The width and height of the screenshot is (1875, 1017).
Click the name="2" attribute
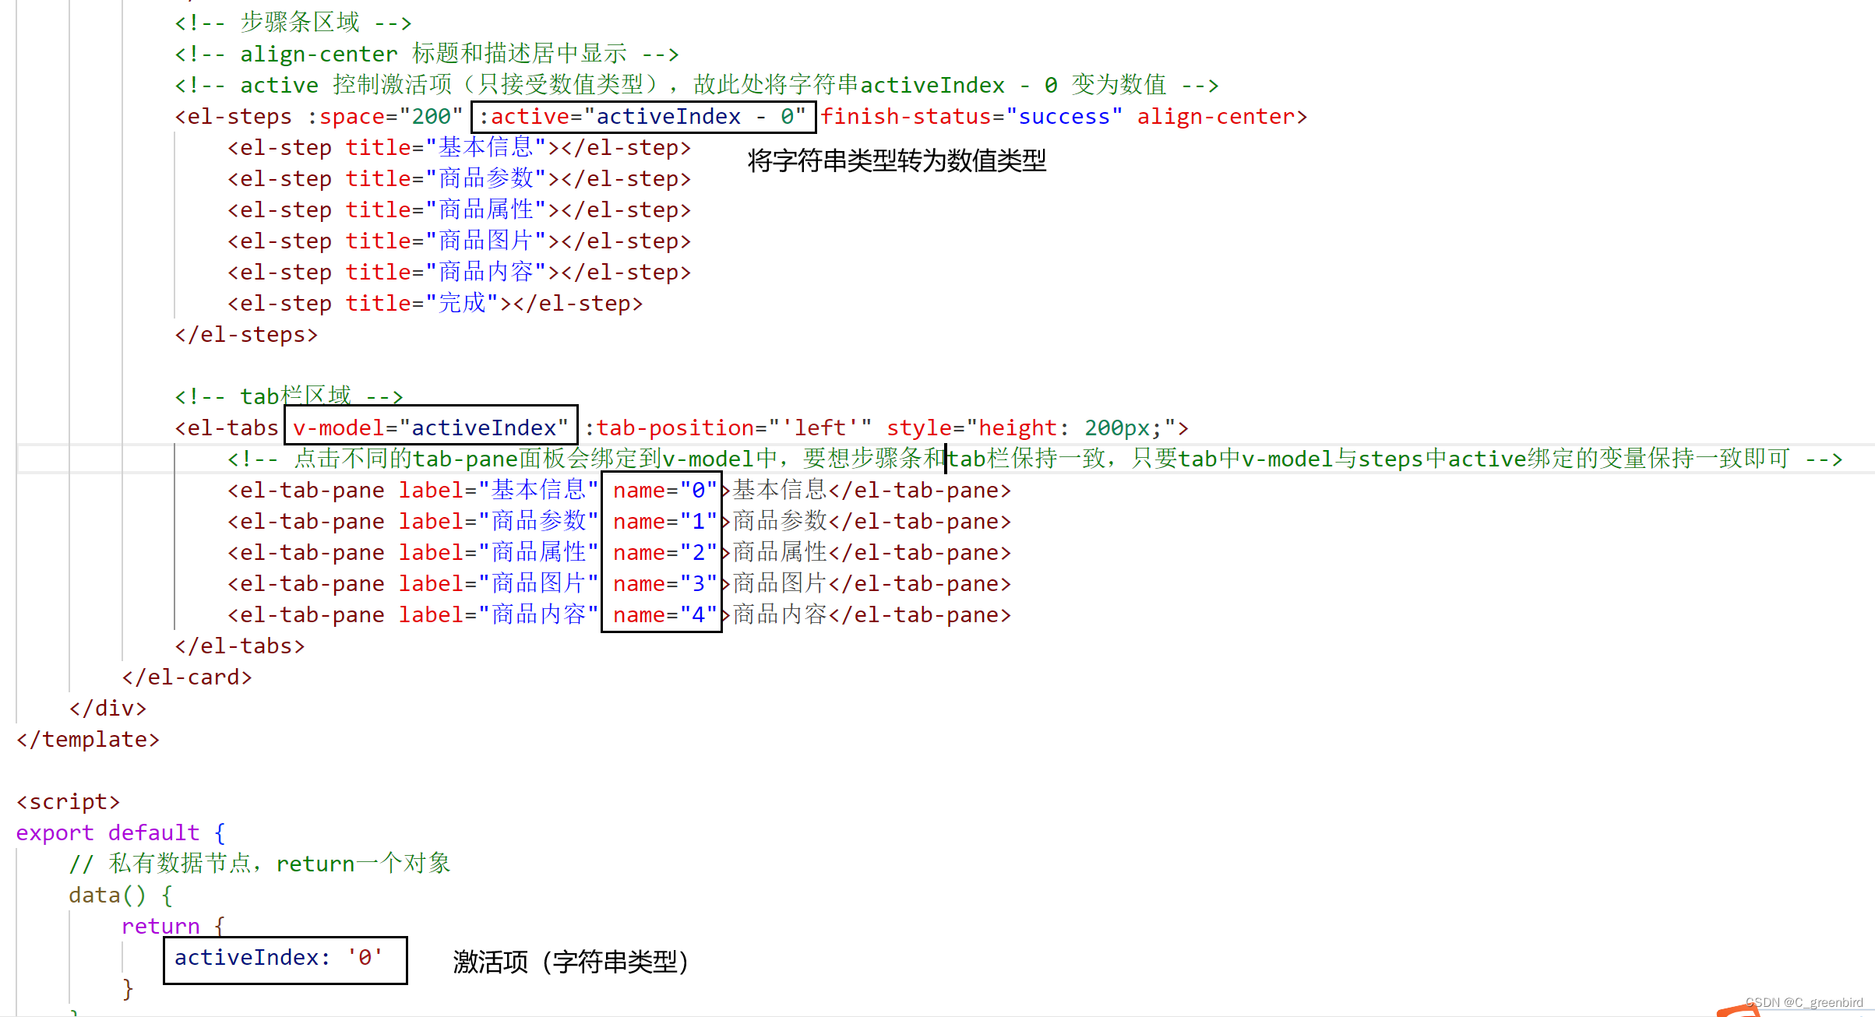(664, 552)
